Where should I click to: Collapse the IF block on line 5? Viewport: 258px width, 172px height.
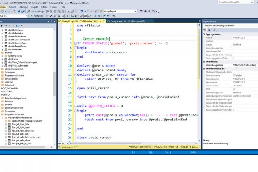[x=76, y=43]
